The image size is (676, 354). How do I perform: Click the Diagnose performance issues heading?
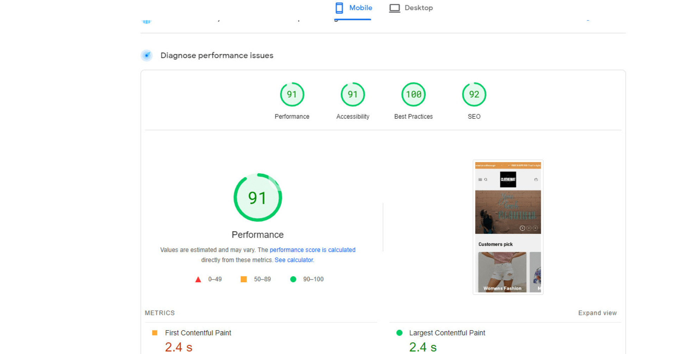[217, 56]
